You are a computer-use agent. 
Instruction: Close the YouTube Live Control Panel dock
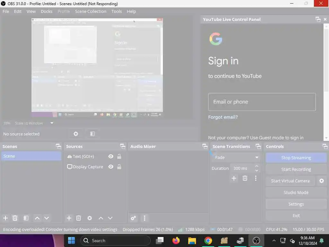coord(325,19)
